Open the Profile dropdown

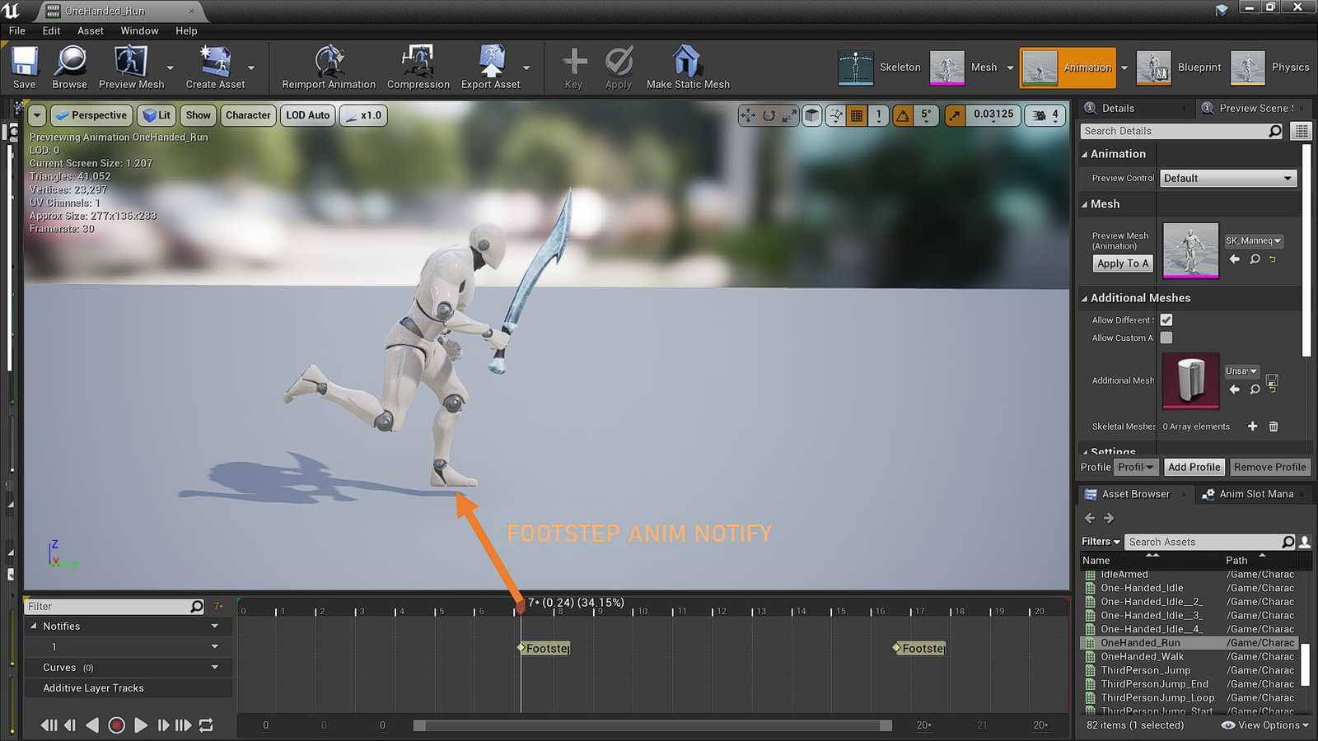click(x=1137, y=468)
